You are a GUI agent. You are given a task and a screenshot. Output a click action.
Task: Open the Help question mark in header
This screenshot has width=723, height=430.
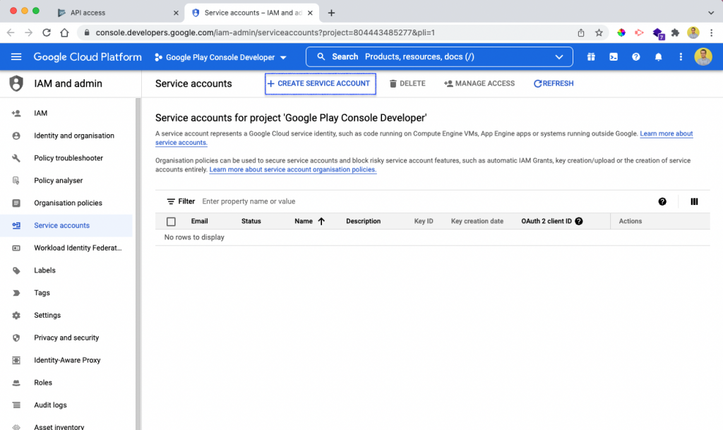click(636, 56)
